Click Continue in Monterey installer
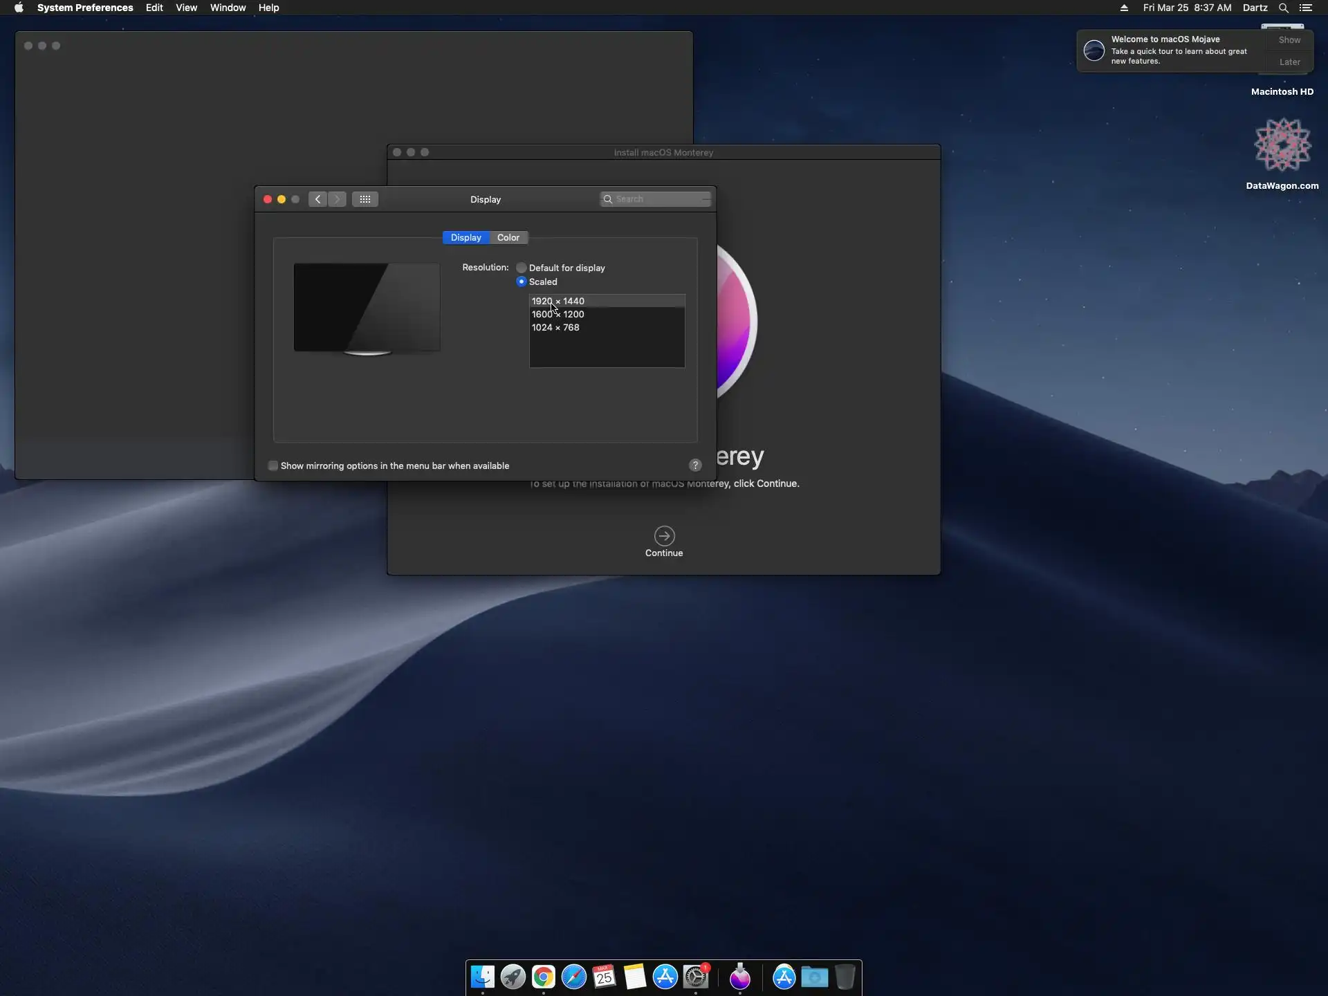 click(x=664, y=536)
